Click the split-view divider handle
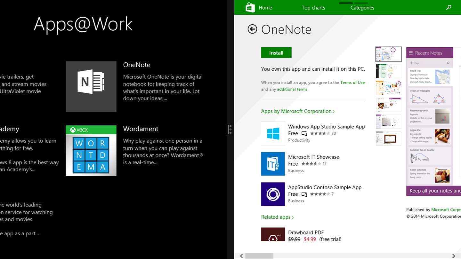Viewport: 461px width, 259px height. click(x=230, y=129)
